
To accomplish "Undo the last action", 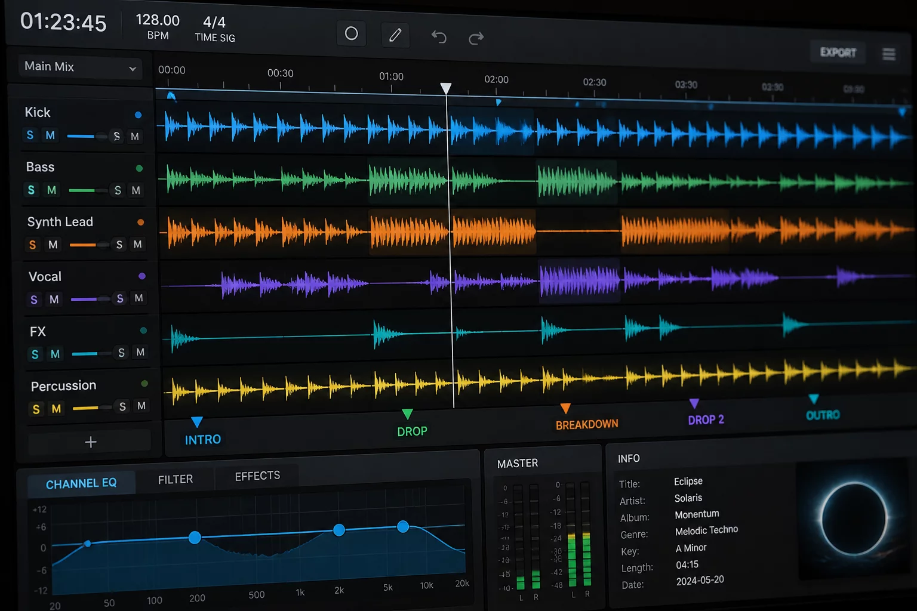I will [439, 38].
